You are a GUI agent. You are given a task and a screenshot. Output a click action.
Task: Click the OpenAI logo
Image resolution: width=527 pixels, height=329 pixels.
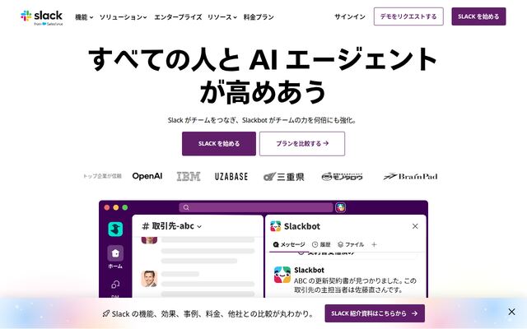(147, 176)
